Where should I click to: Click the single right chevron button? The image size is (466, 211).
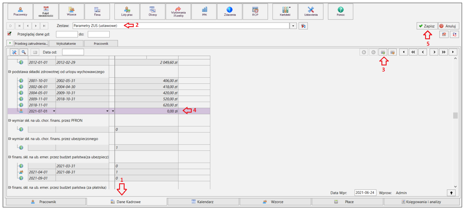pyautogui.click(x=434, y=52)
